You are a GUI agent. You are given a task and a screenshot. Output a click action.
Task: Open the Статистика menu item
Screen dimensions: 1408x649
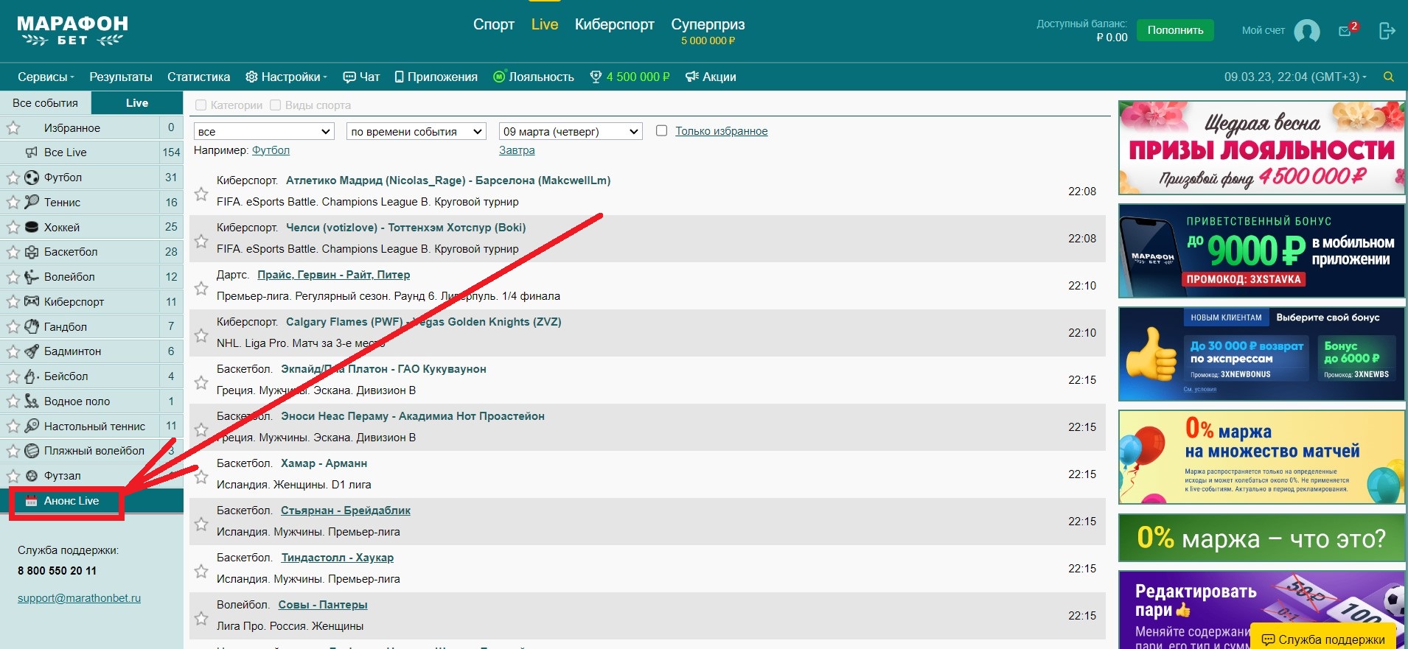click(x=198, y=77)
